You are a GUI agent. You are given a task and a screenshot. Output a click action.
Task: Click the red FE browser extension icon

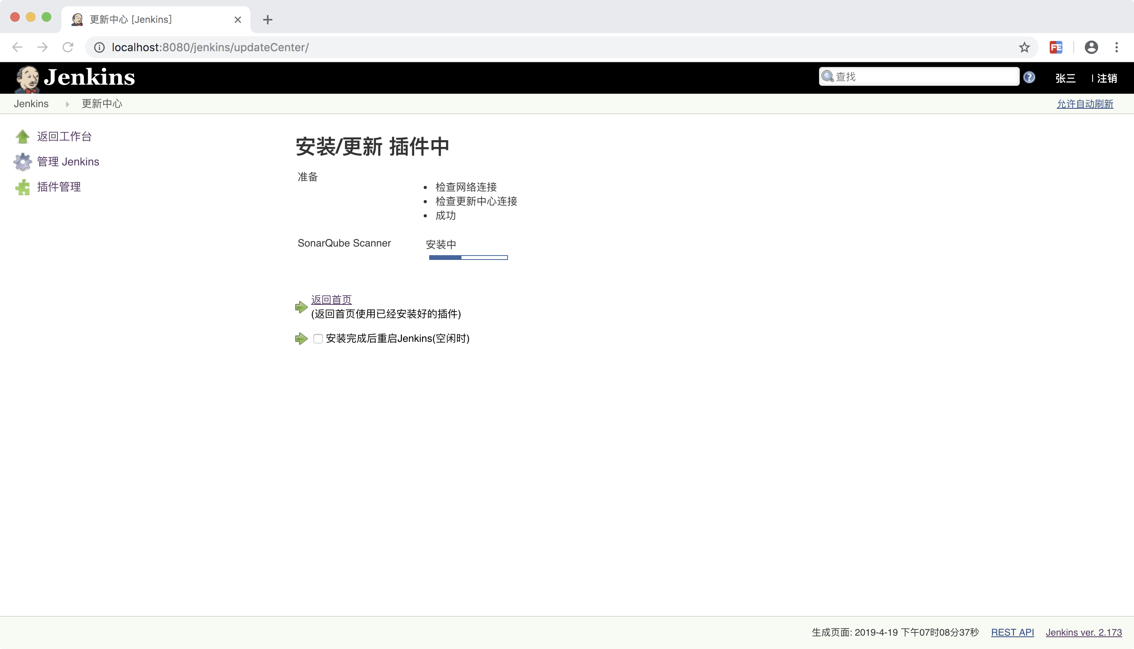(x=1056, y=47)
